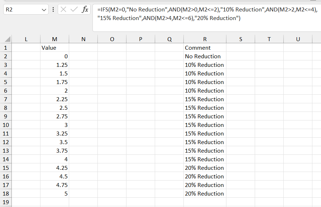
Task: Confirm formula entry with the checkmark icon
Action: pos(74,9)
